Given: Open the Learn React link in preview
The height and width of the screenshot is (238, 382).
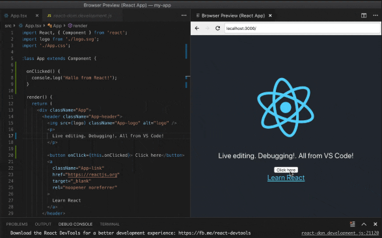Looking at the screenshot, I should point(286,178).
